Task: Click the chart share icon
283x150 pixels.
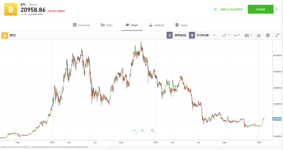Action: pyautogui.click(x=152, y=130)
